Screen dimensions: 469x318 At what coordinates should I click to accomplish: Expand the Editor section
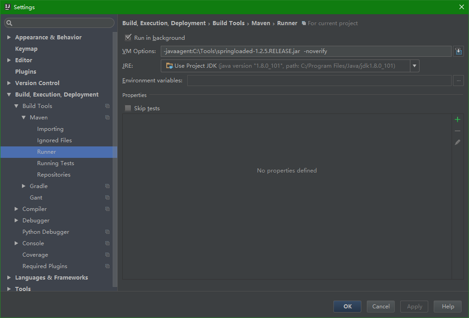(x=9, y=60)
